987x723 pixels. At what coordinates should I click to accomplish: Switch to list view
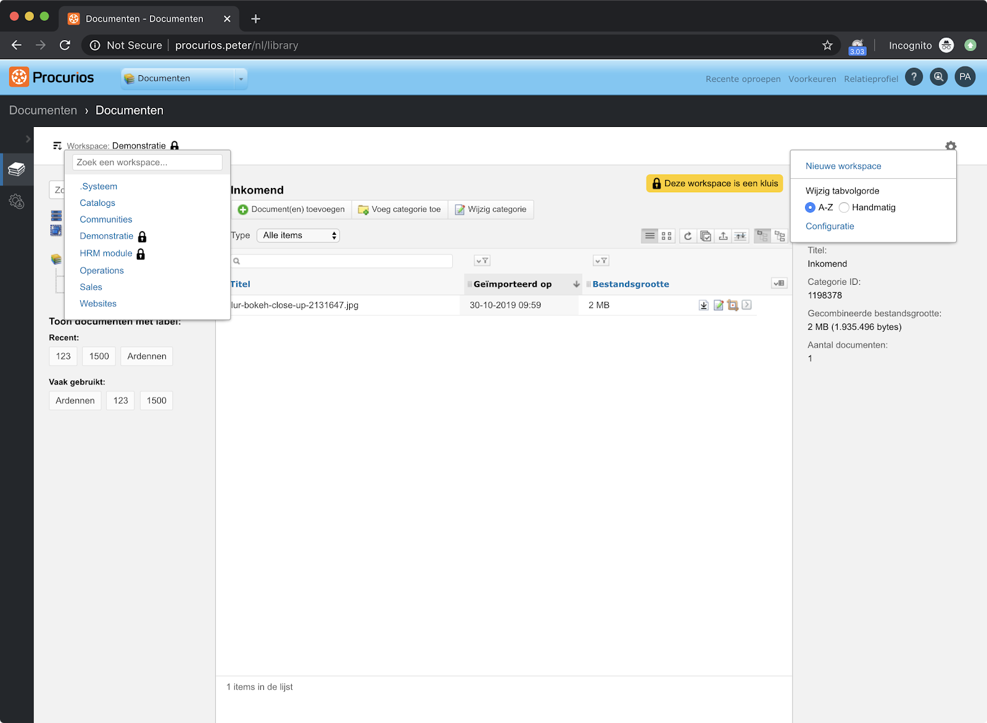[650, 235]
